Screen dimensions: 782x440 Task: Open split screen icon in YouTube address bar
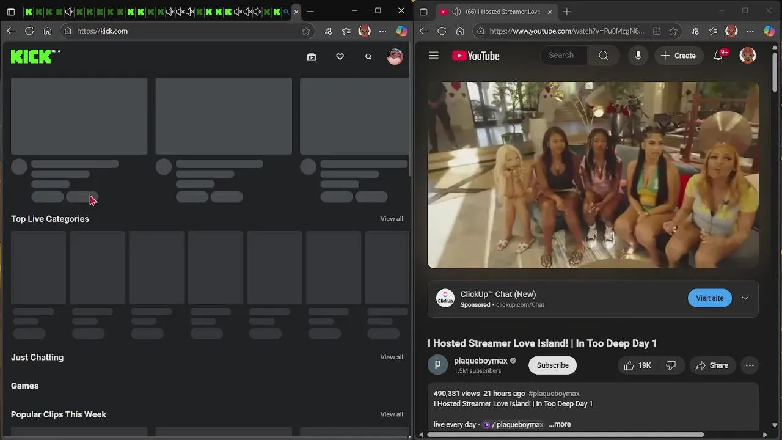(x=657, y=31)
